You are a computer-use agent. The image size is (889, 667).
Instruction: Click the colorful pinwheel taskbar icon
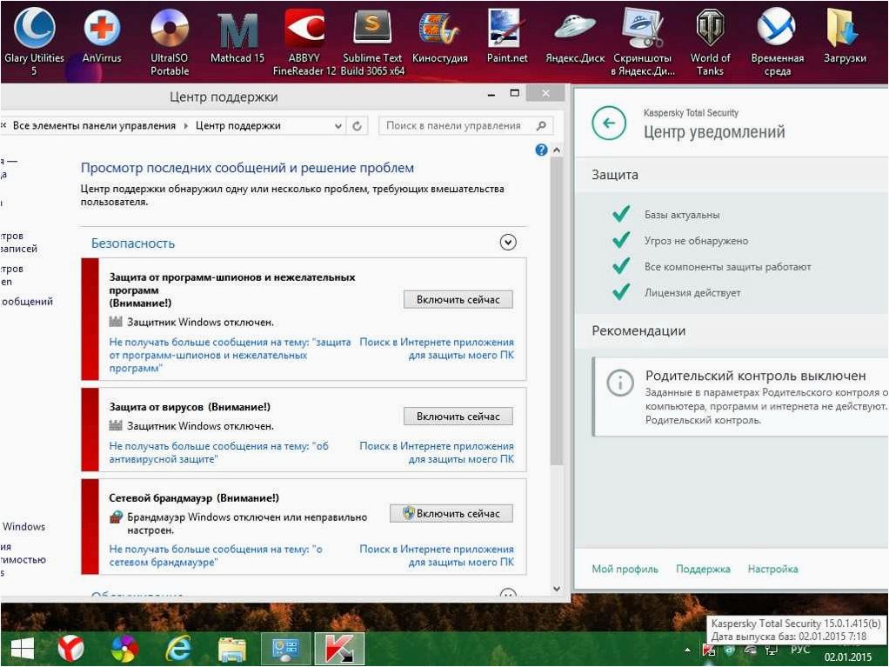[124, 649]
